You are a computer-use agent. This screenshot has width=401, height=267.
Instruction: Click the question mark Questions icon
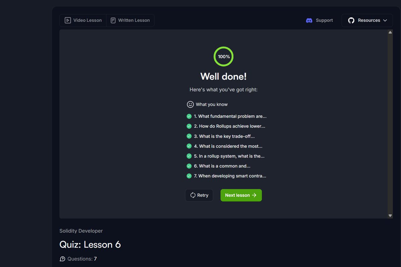pos(62,259)
